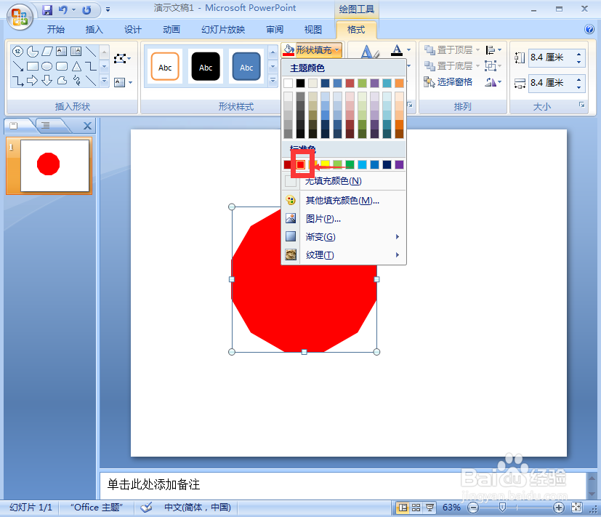This screenshot has height=517, width=601.
Task: Switch to slide sorter view
Action: 416,508
